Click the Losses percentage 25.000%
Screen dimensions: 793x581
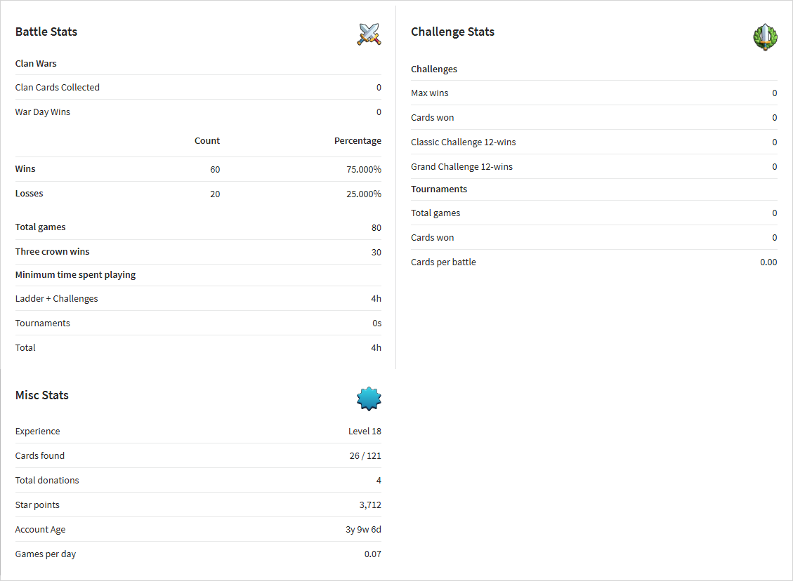[x=364, y=194]
